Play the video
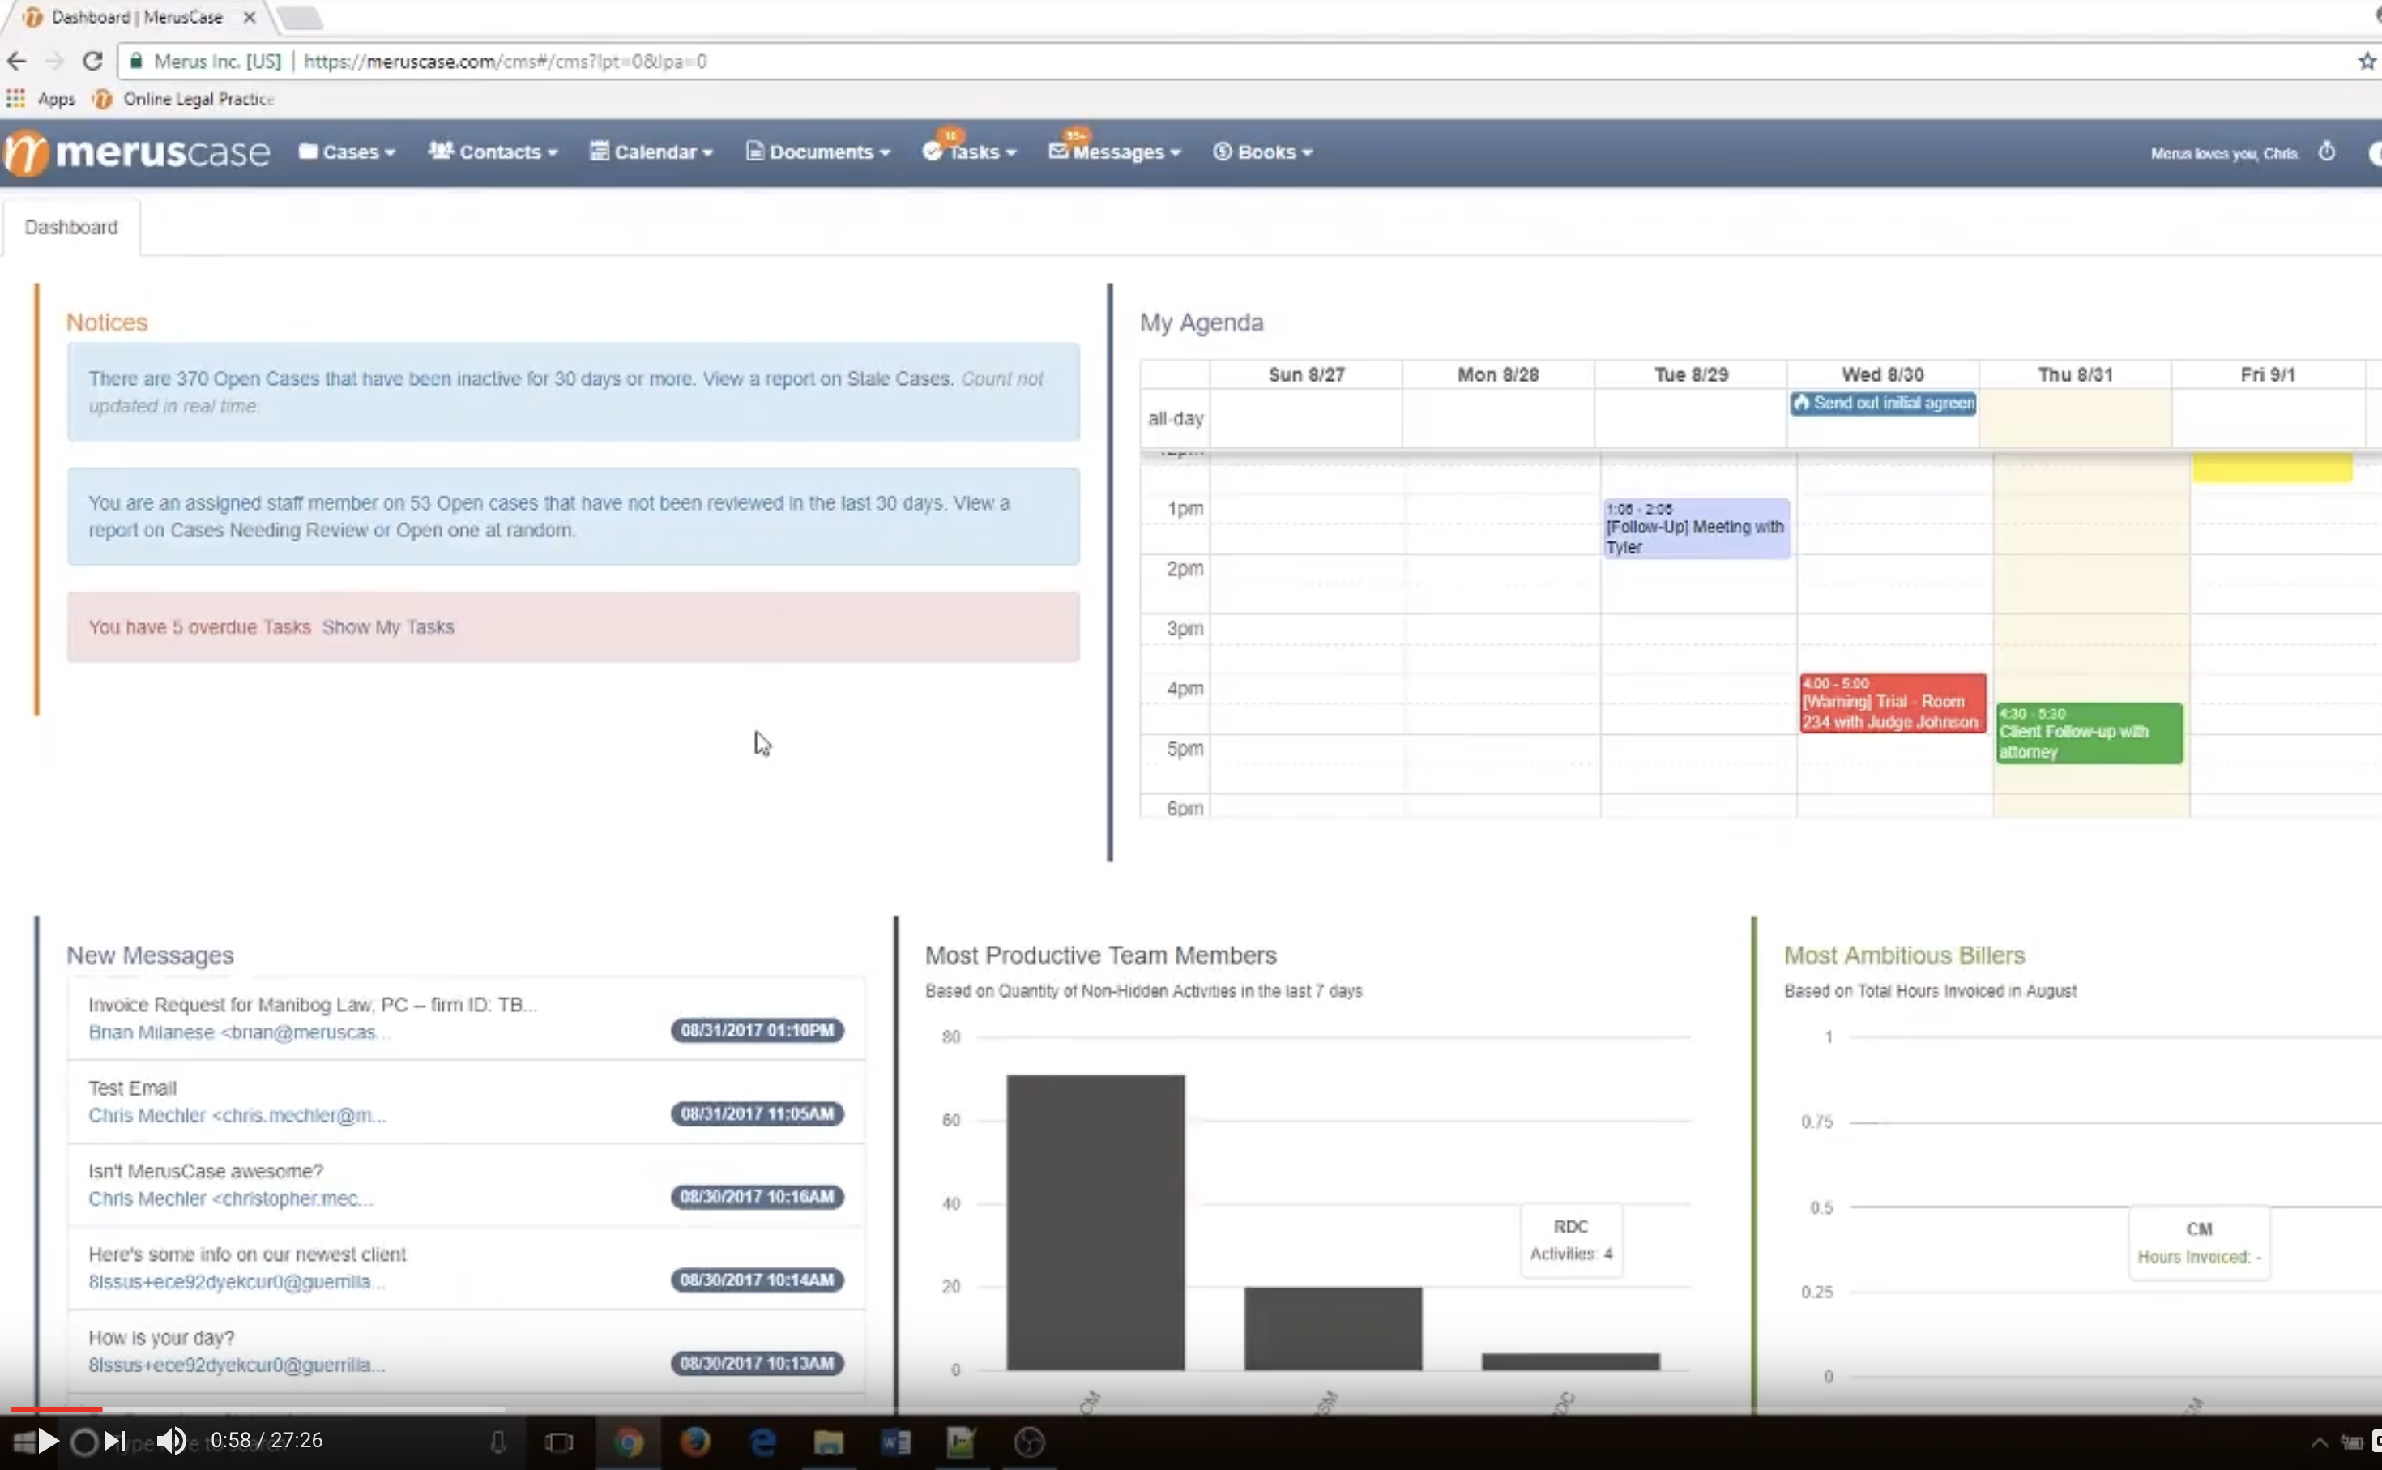This screenshot has width=2382, height=1470. (47, 1440)
